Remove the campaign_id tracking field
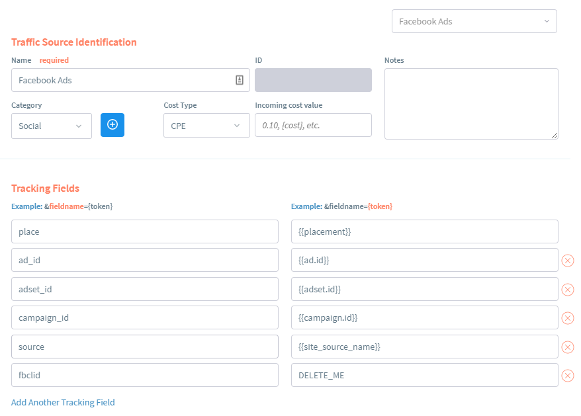Viewport: 581px width, 416px height. pos(567,318)
